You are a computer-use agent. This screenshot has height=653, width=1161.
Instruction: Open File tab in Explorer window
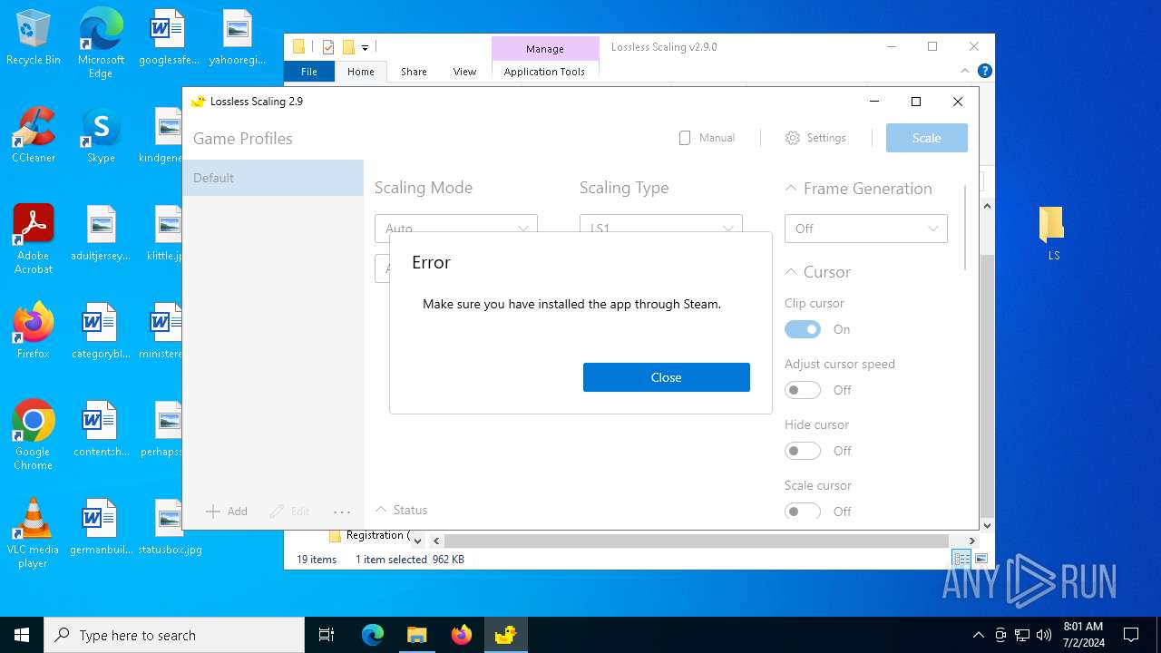(309, 72)
